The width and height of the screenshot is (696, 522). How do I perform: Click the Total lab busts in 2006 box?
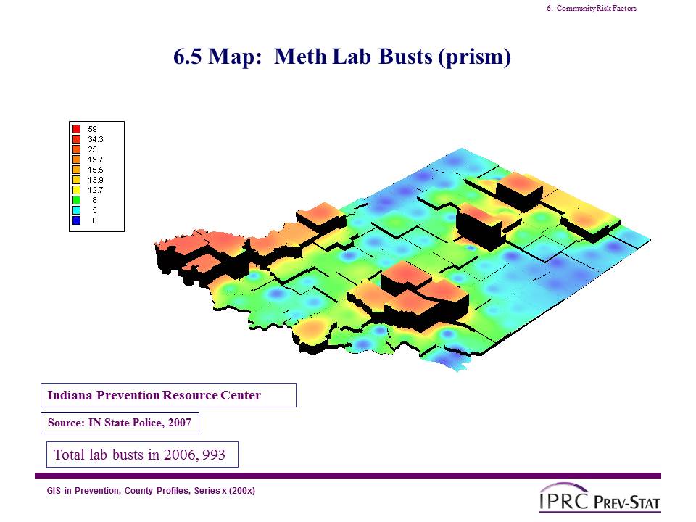tap(142, 455)
